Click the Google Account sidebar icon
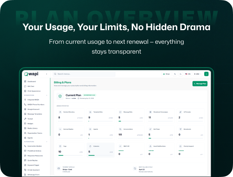 click(25, 109)
